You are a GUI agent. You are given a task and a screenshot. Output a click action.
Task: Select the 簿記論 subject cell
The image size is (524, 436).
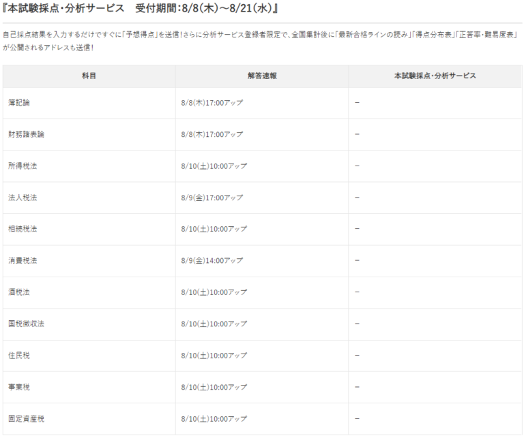pyautogui.click(x=19, y=103)
